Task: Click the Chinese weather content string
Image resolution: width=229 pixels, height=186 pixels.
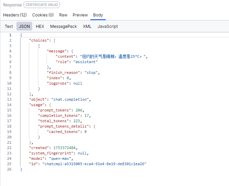Action: click(x=113, y=56)
